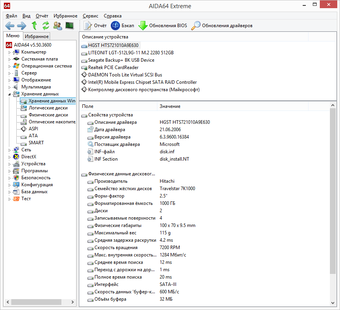Click scroll-down arrow of details pane

coord(333,303)
